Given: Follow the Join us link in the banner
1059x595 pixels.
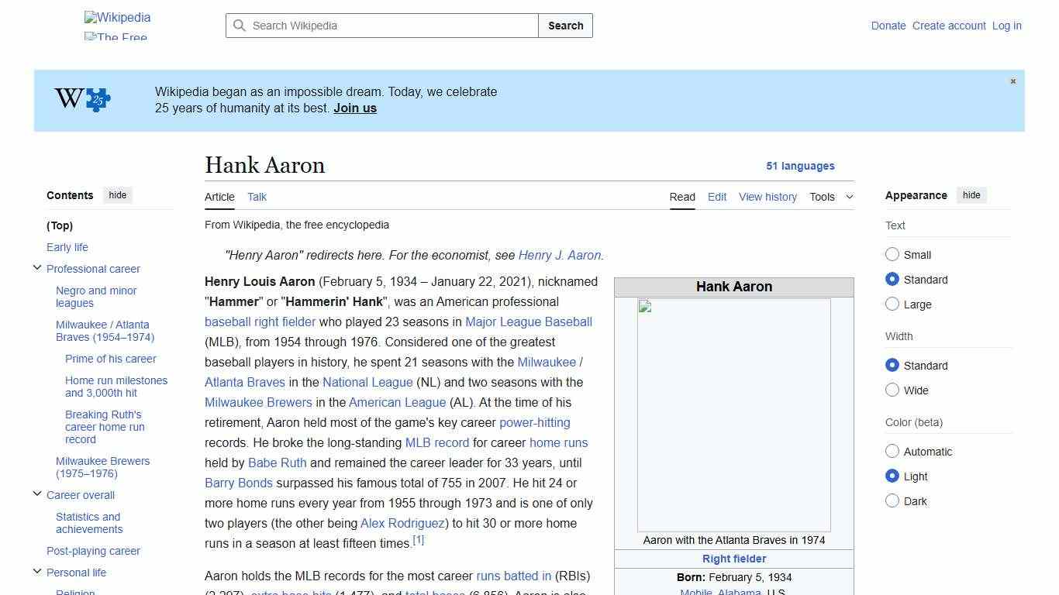Looking at the screenshot, I should tap(354, 108).
